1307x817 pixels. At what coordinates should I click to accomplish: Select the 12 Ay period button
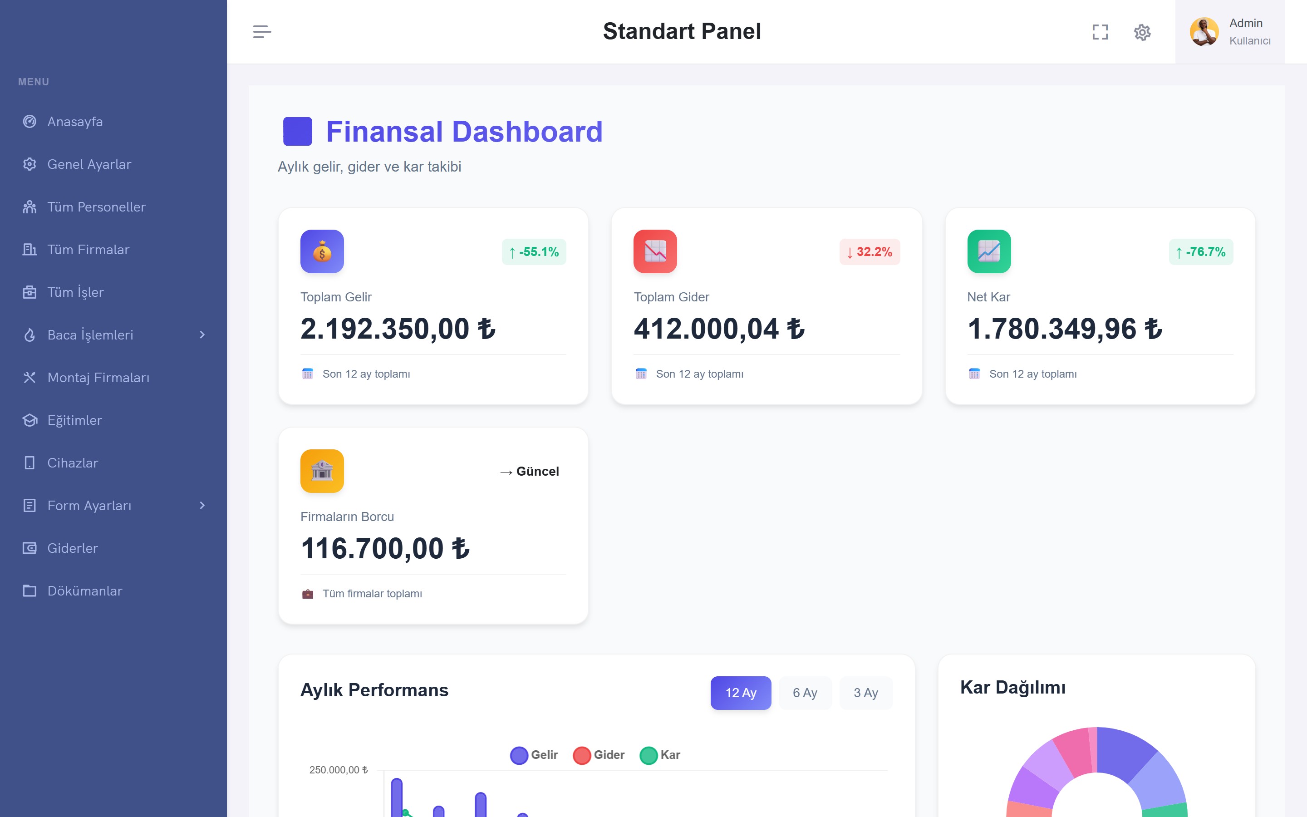coord(741,693)
